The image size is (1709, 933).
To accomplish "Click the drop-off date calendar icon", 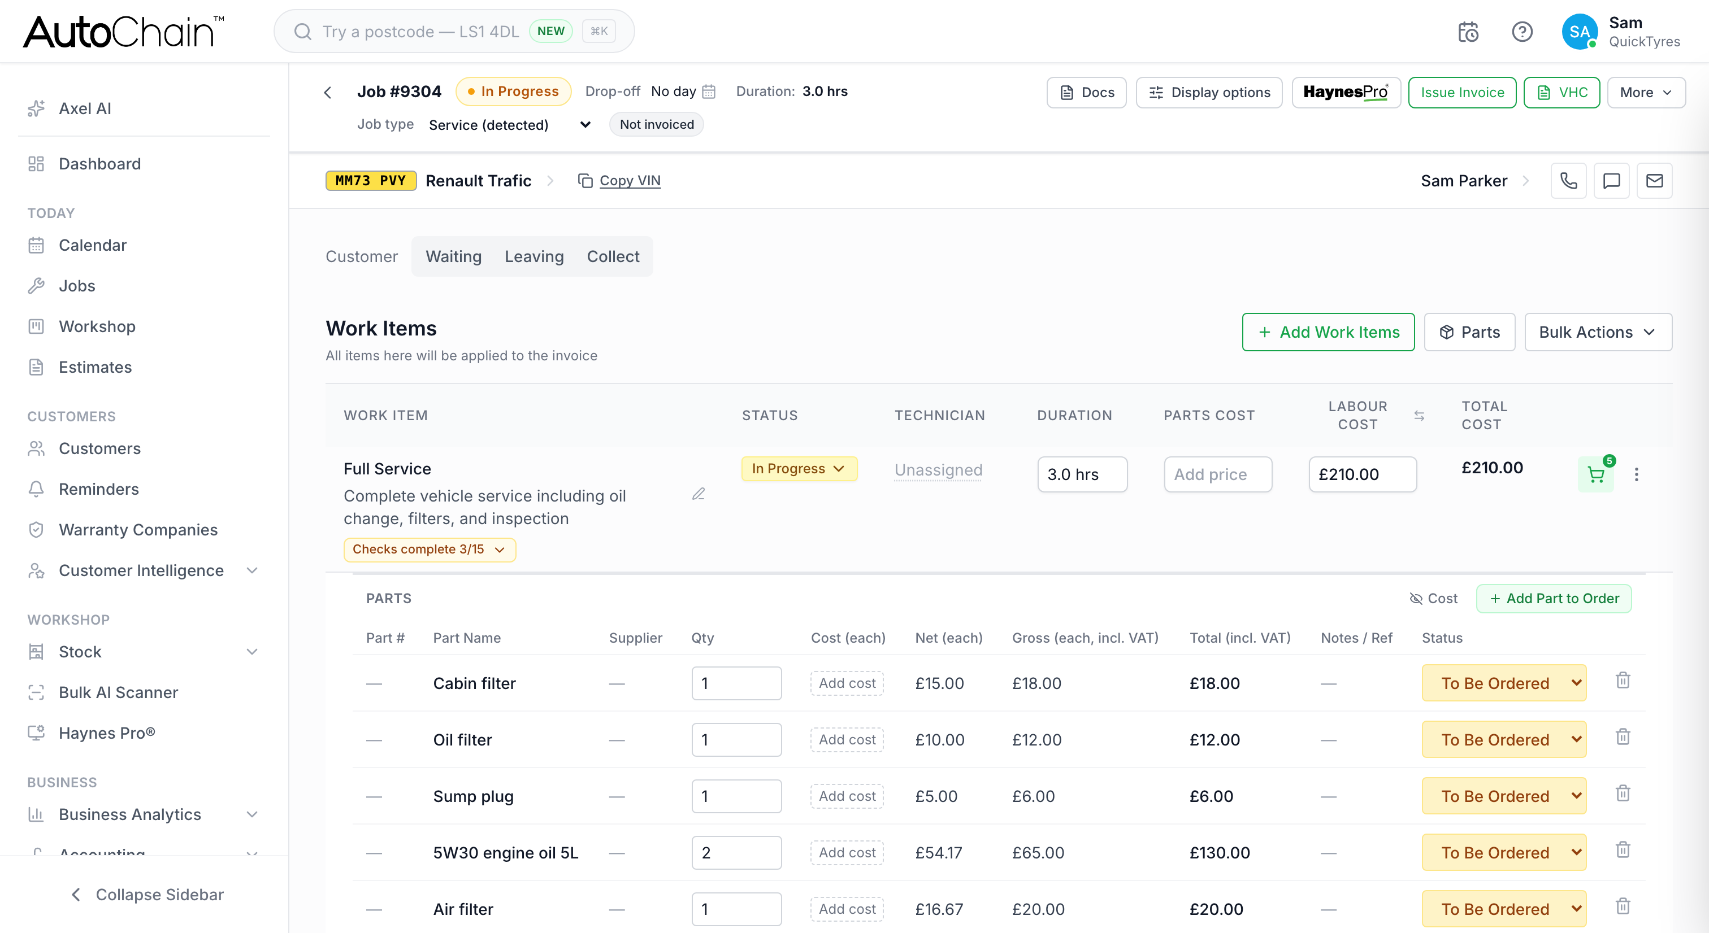I will (x=709, y=91).
